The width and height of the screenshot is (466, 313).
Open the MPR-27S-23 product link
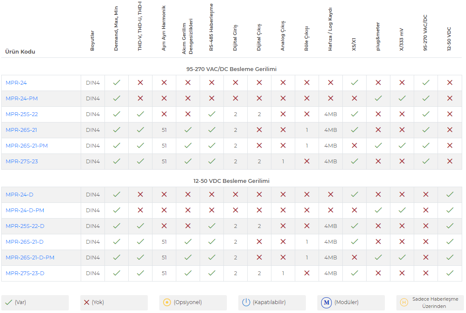(22, 161)
